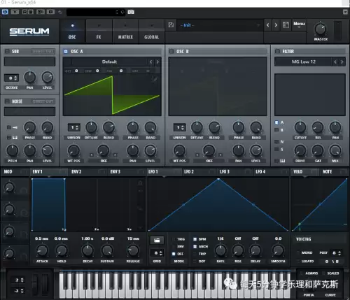Select next filter type arrow
Image resolution: width=350 pixels, height=300 pixels.
pos(342,62)
